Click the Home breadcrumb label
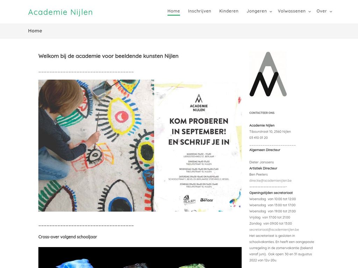This screenshot has width=358, height=268. tap(35, 31)
